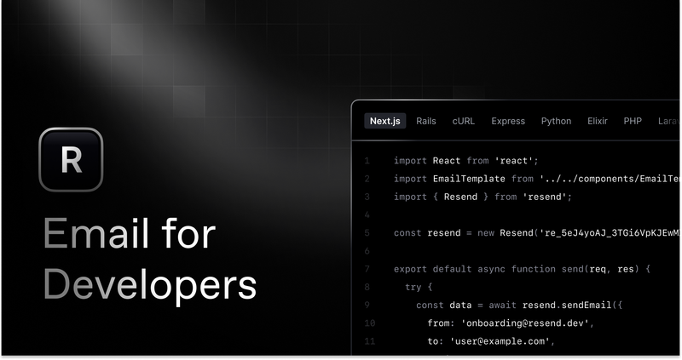
Task: Click the "to: 'user@example.com'" line
Action: [491, 341]
